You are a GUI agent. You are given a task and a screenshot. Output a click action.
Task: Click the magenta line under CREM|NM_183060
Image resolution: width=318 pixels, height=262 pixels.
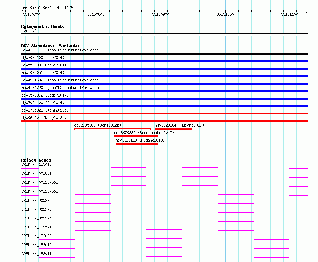pyautogui.click(x=164, y=239)
